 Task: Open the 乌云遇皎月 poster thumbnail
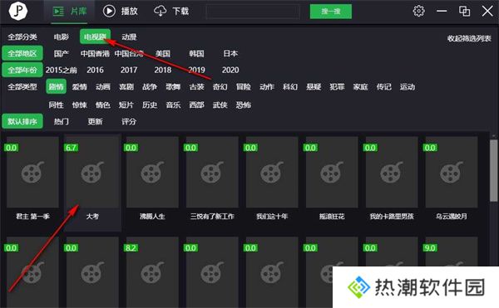(x=452, y=172)
